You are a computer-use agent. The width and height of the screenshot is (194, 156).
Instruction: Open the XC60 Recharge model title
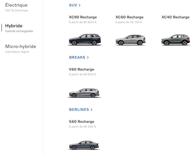tap(129, 17)
